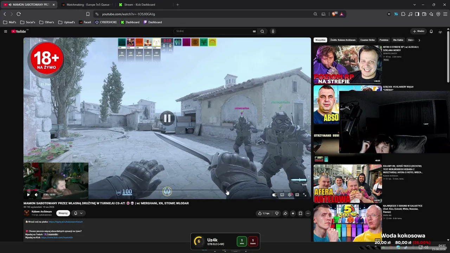
Task: Share the video using the share arrow
Action: click(285, 213)
